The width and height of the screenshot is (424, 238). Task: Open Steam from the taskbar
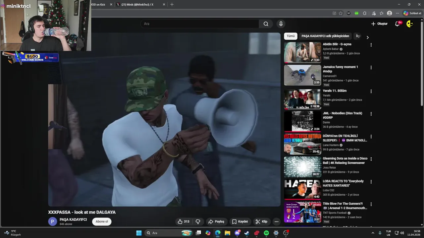click(x=247, y=233)
